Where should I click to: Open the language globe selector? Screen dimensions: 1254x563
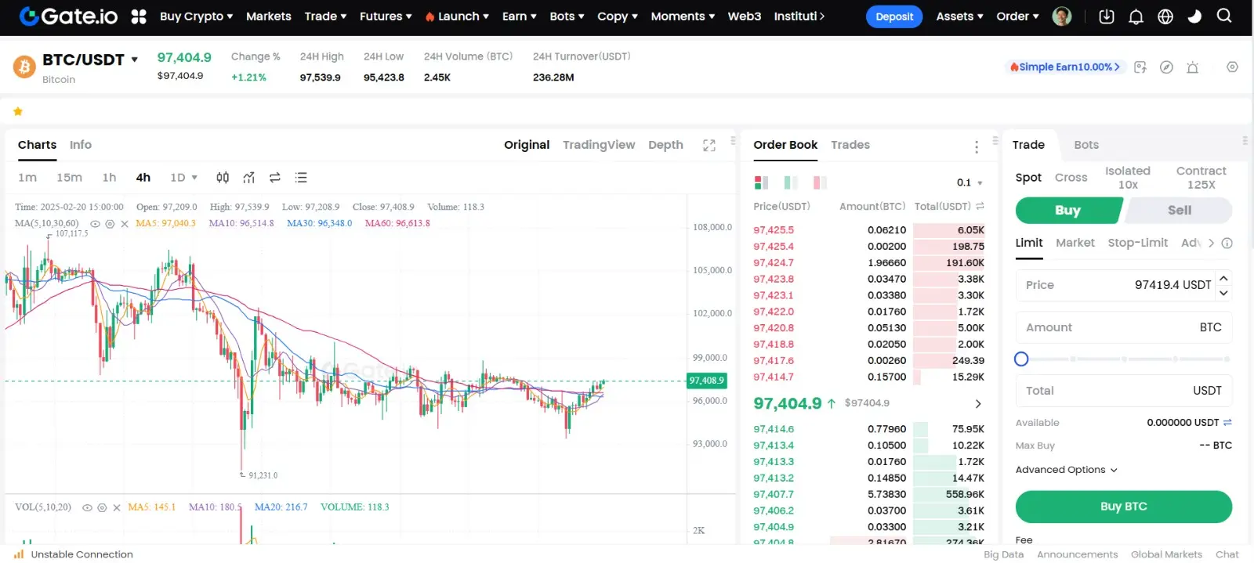click(x=1165, y=16)
